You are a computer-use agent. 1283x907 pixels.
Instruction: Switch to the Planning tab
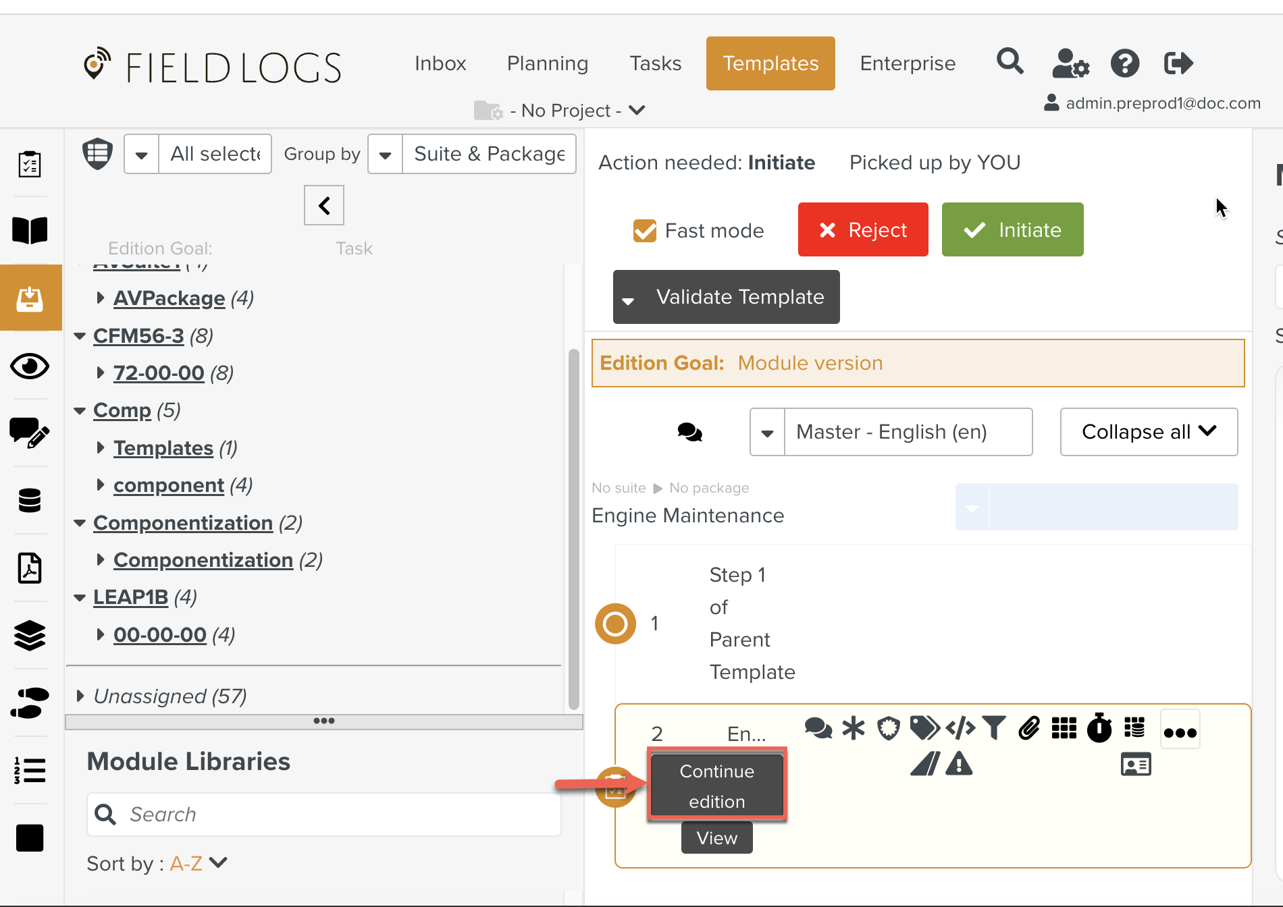[x=547, y=63]
